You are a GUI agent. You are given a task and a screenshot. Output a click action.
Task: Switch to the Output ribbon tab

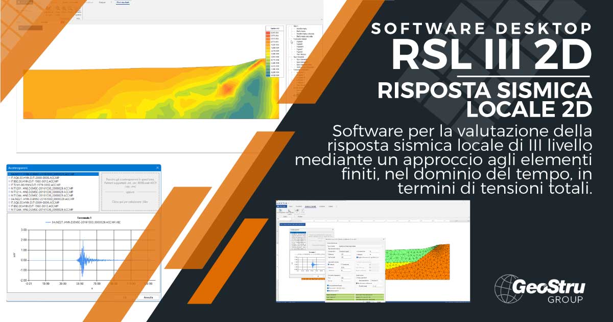coord(102,3)
